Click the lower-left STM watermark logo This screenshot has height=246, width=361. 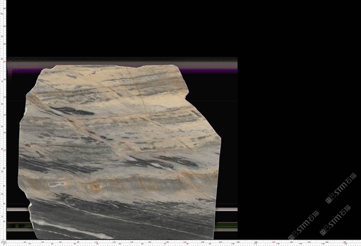point(303,225)
